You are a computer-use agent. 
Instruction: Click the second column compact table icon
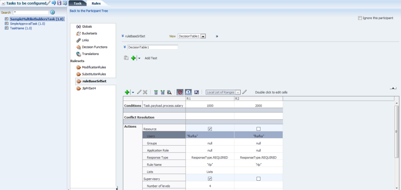163,92
